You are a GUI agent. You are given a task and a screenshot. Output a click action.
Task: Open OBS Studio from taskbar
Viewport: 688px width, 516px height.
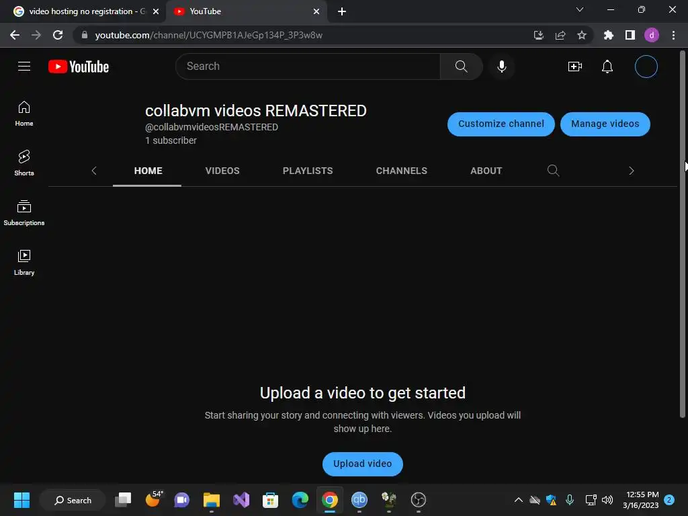pos(418,500)
